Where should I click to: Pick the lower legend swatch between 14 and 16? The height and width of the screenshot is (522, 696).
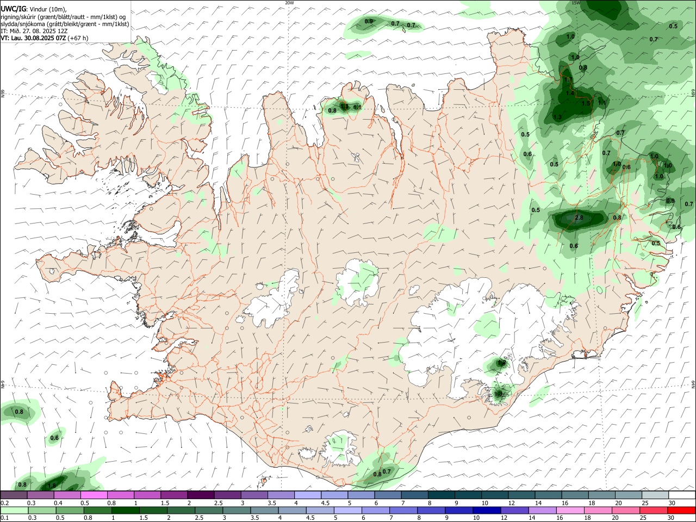tap(542, 510)
